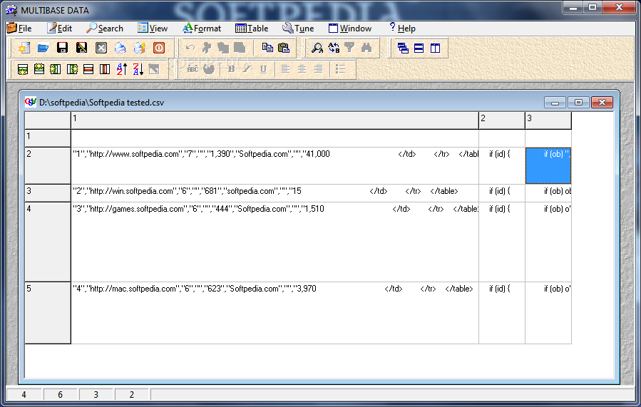This screenshot has height=407, width=641.
Task: Open the Search menu
Action: tap(105, 29)
